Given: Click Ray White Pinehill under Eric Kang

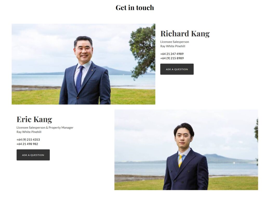Looking at the screenshot, I should [x=29, y=132].
